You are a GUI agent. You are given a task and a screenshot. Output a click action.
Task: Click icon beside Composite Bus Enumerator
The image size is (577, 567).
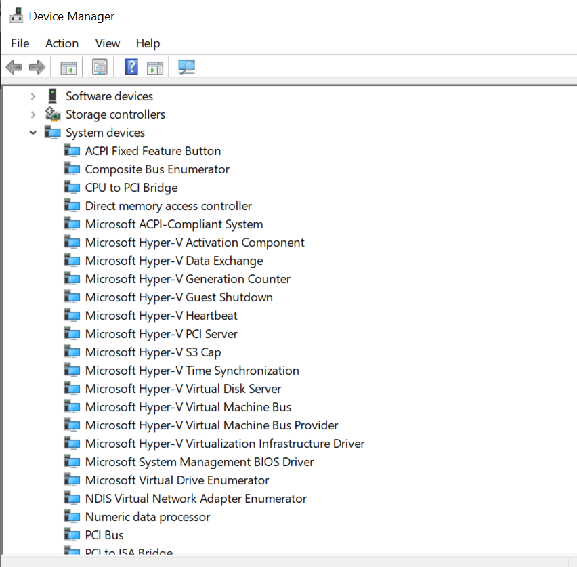pyautogui.click(x=72, y=169)
